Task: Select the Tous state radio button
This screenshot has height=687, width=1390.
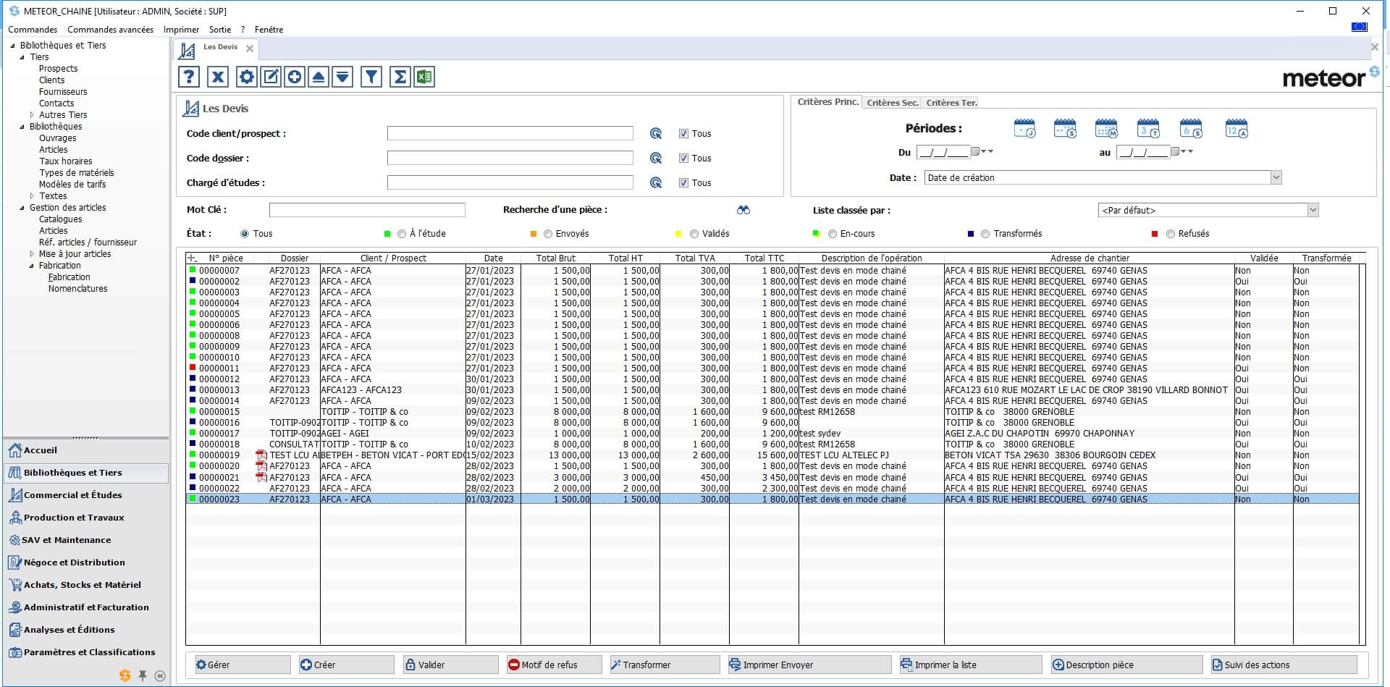Action: tap(245, 234)
